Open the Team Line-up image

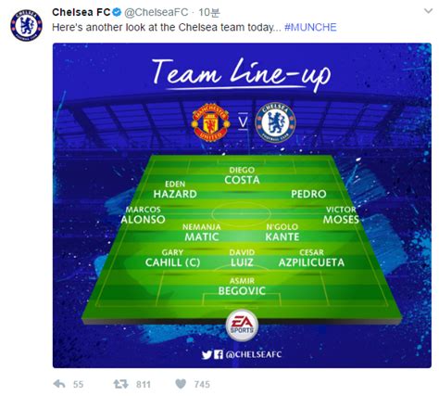coord(242,205)
